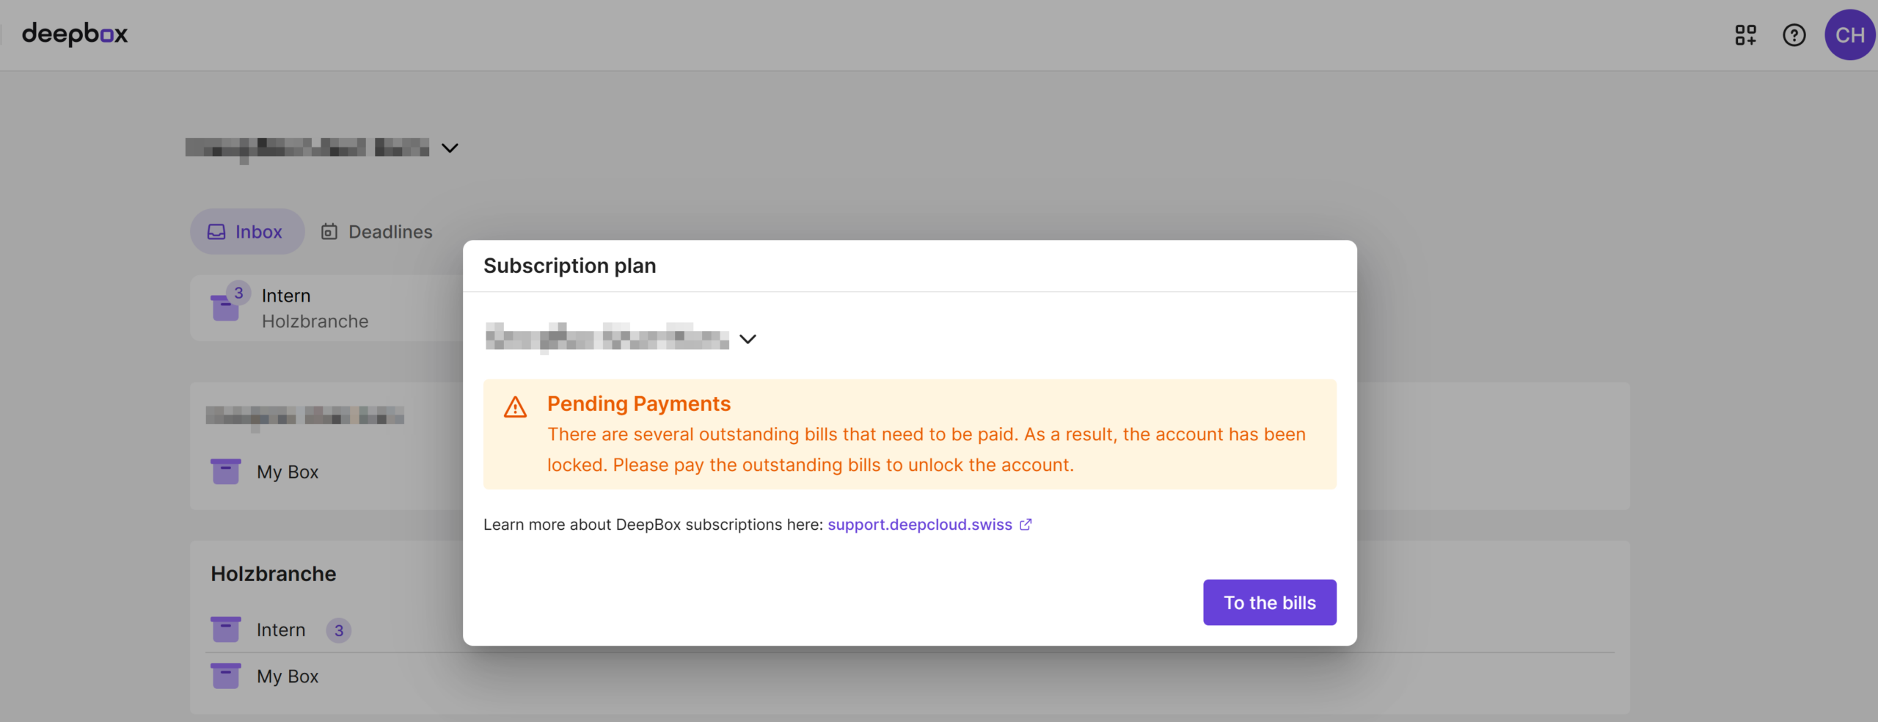Open the apps grid icon
Viewport: 1878px width, 722px height.
click(x=1745, y=34)
